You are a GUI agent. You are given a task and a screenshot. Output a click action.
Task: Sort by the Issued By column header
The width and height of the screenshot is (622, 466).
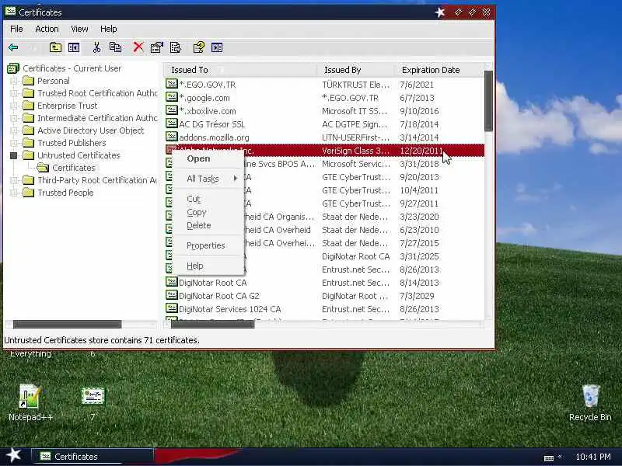point(355,70)
